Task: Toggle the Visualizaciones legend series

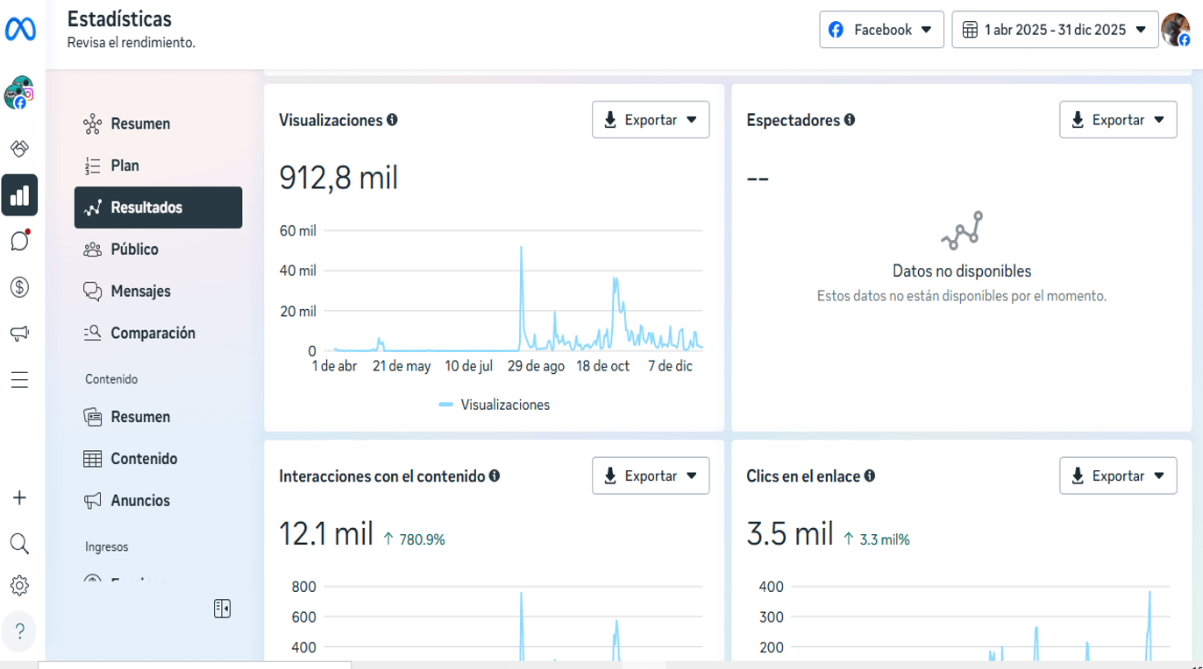Action: point(495,405)
